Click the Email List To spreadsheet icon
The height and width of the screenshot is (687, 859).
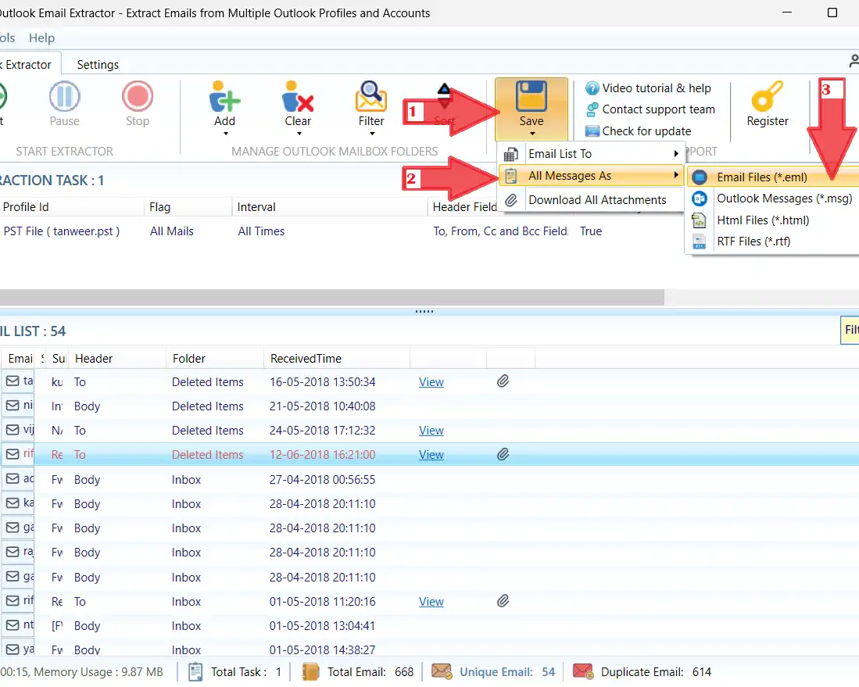[510, 155]
